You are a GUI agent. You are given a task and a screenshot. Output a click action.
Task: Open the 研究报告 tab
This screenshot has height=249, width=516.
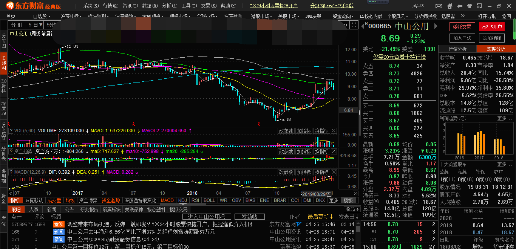[89, 209]
